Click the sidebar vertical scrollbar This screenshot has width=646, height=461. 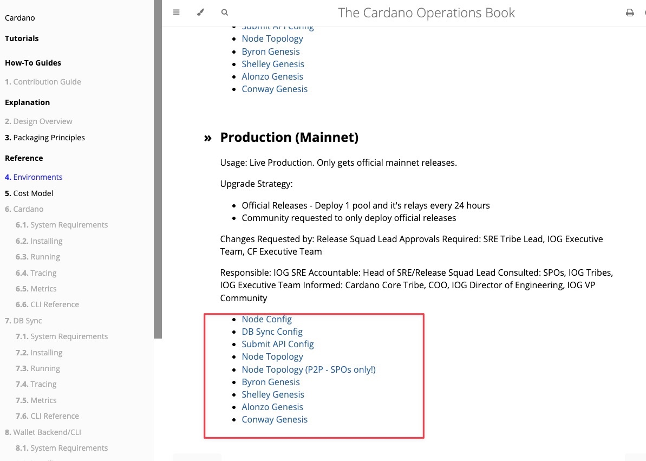click(x=158, y=163)
